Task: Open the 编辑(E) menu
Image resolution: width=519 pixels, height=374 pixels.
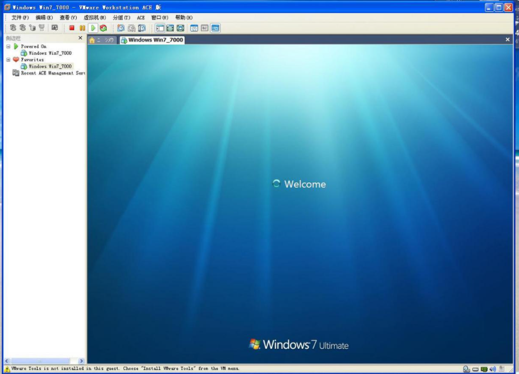Action: [44, 17]
